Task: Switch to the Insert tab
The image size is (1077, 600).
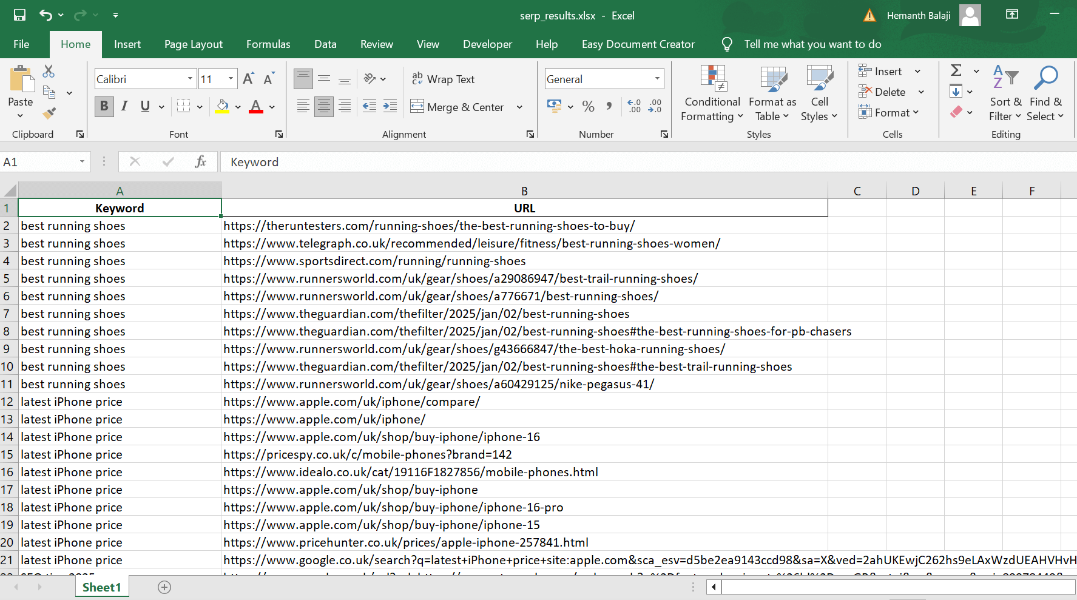Action: click(127, 44)
